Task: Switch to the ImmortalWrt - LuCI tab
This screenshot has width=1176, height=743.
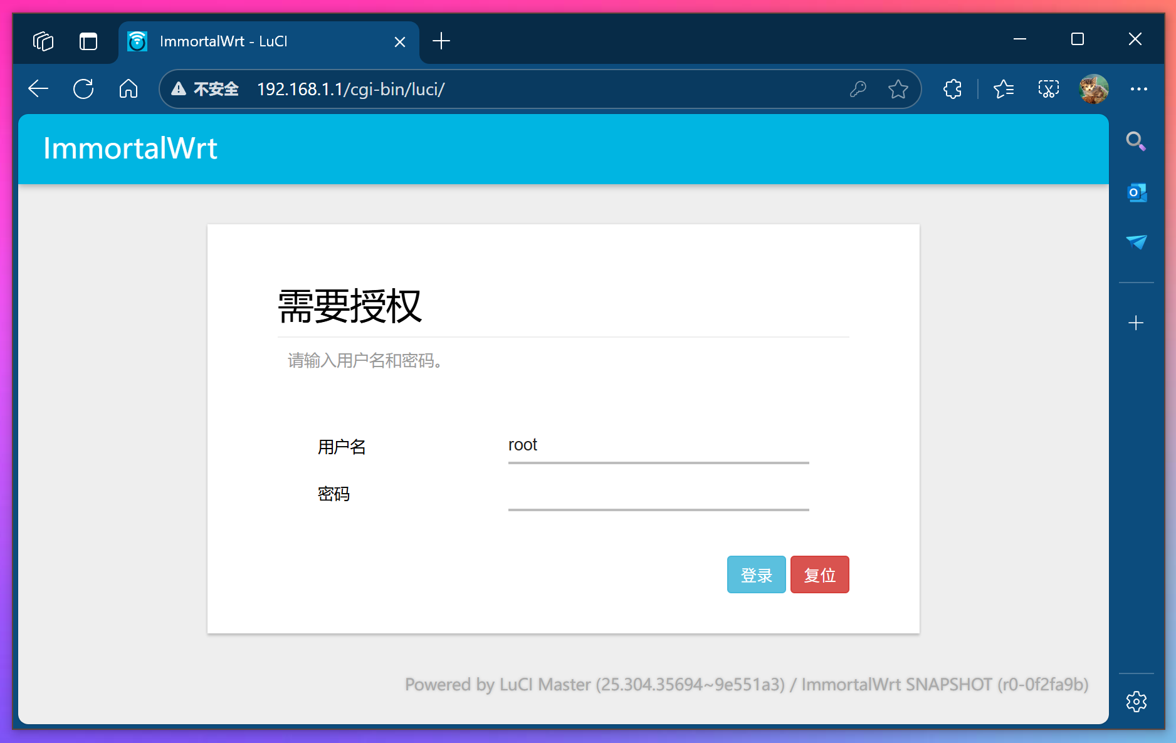Action: pos(251,41)
